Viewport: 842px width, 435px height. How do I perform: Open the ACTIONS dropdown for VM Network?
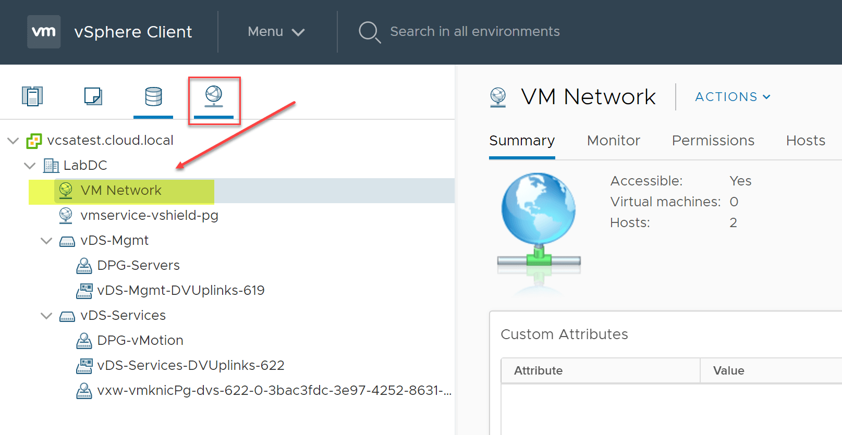733,97
